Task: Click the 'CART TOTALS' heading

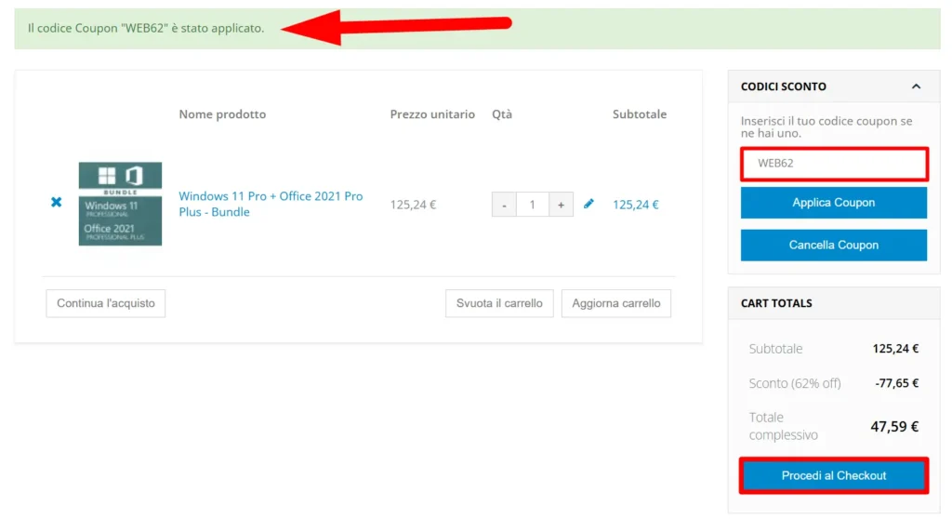Action: (776, 303)
